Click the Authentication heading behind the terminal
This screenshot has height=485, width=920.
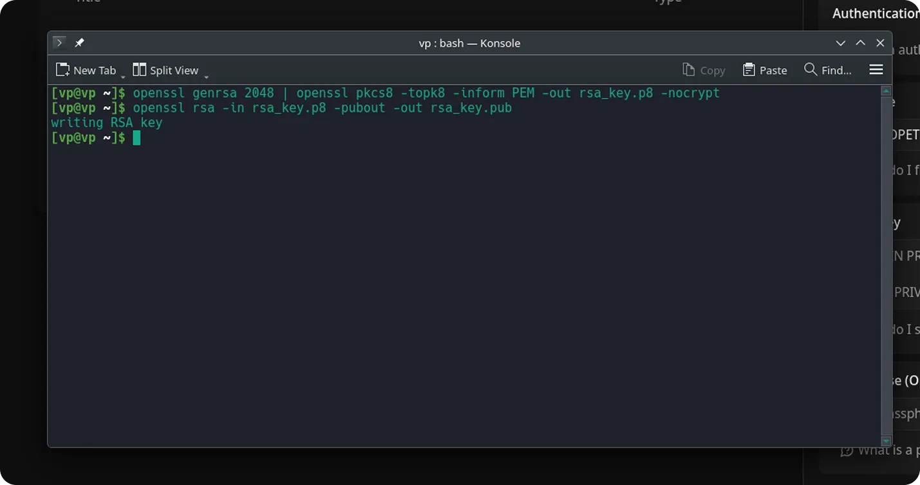(x=876, y=13)
